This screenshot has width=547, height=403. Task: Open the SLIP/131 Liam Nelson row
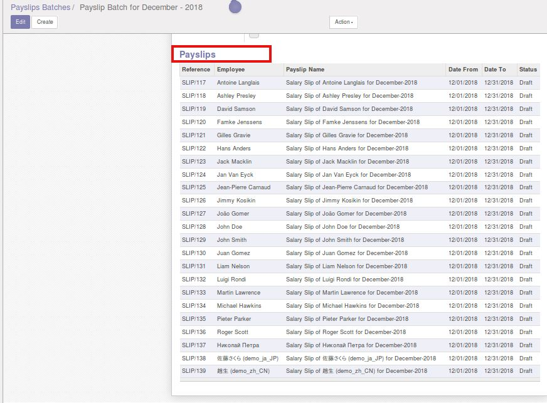tap(359, 266)
